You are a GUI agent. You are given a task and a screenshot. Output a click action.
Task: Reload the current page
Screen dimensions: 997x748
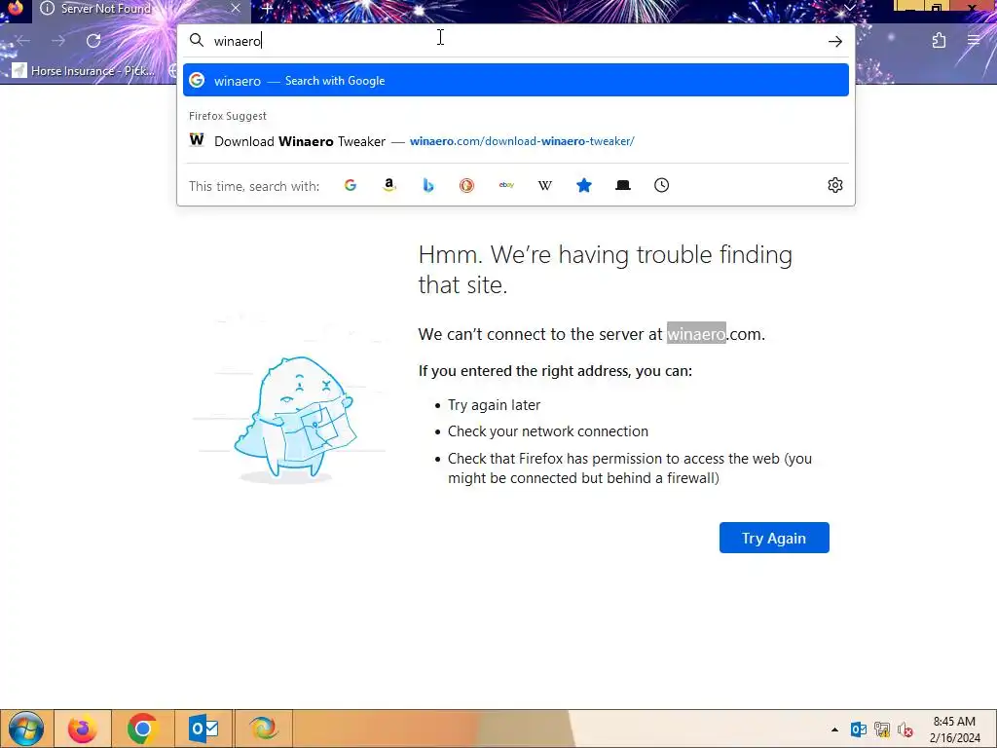pyautogui.click(x=93, y=41)
